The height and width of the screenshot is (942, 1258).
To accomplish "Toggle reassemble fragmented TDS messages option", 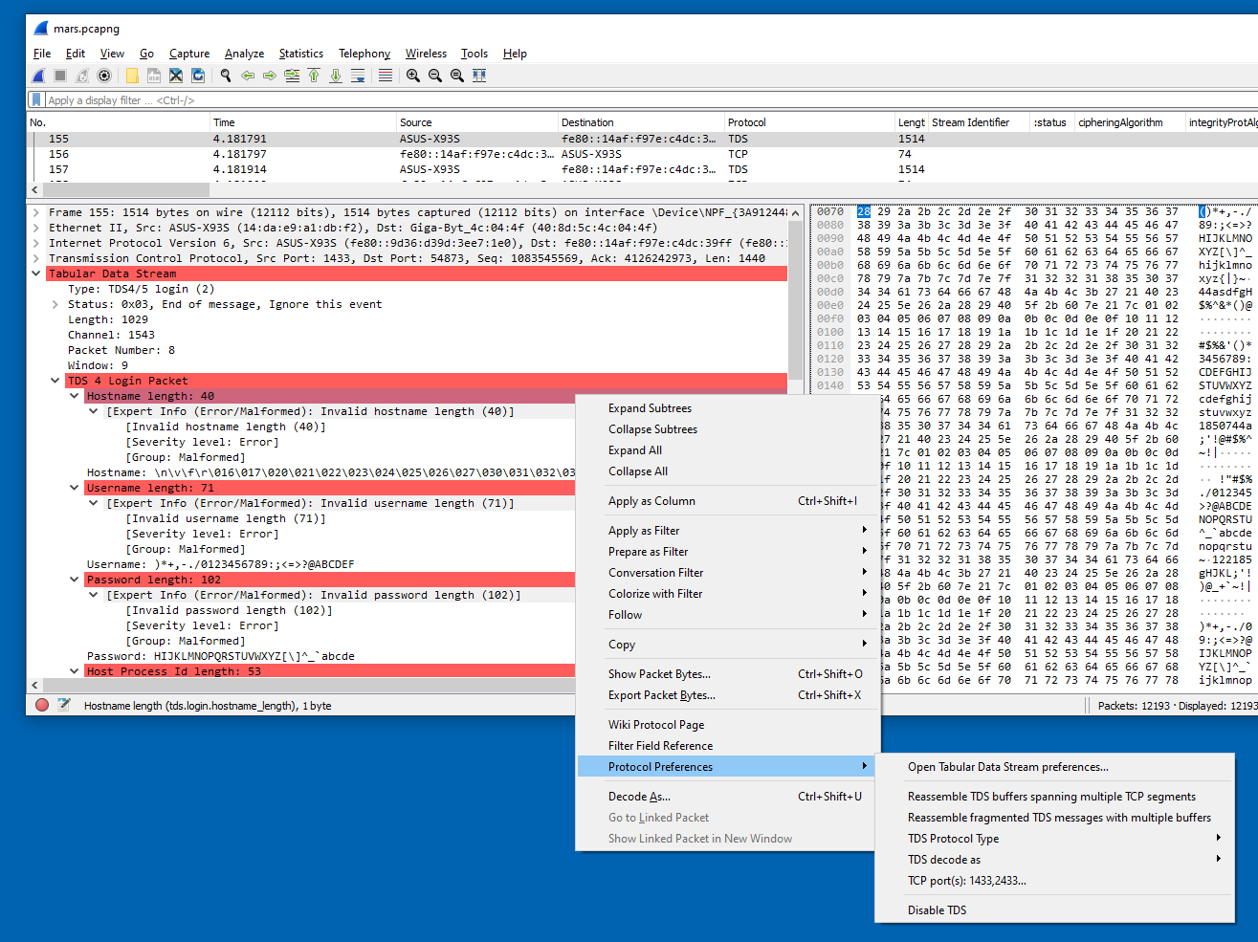I will (x=1054, y=818).
